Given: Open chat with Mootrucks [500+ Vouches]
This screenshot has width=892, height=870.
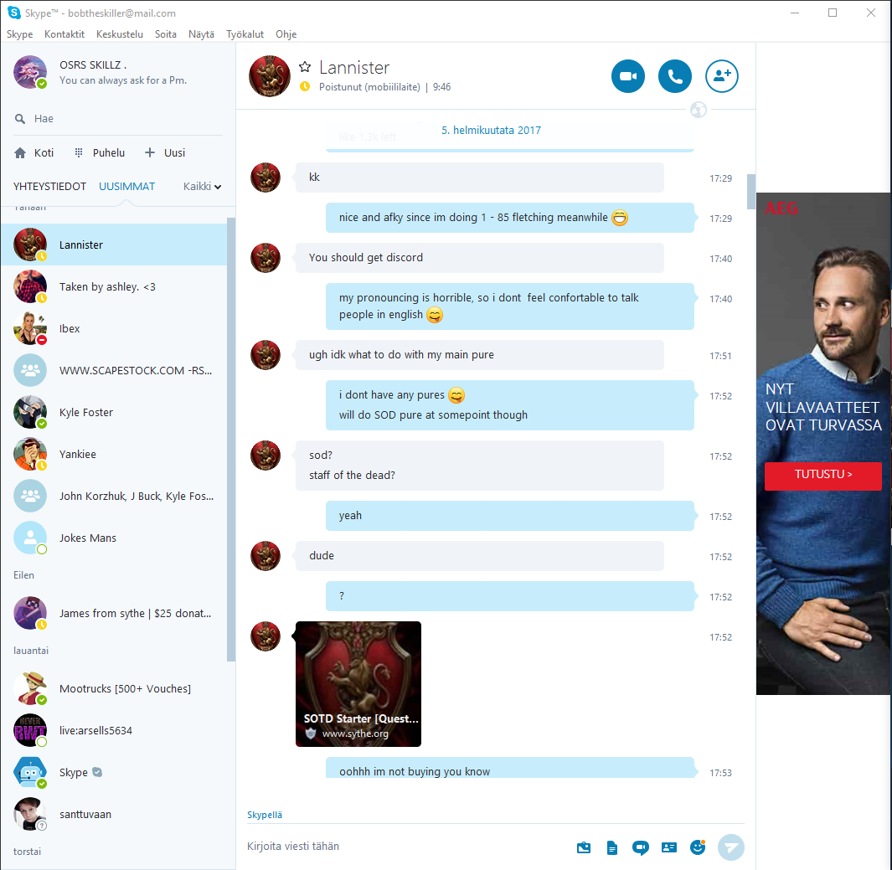Looking at the screenshot, I should point(114,688).
